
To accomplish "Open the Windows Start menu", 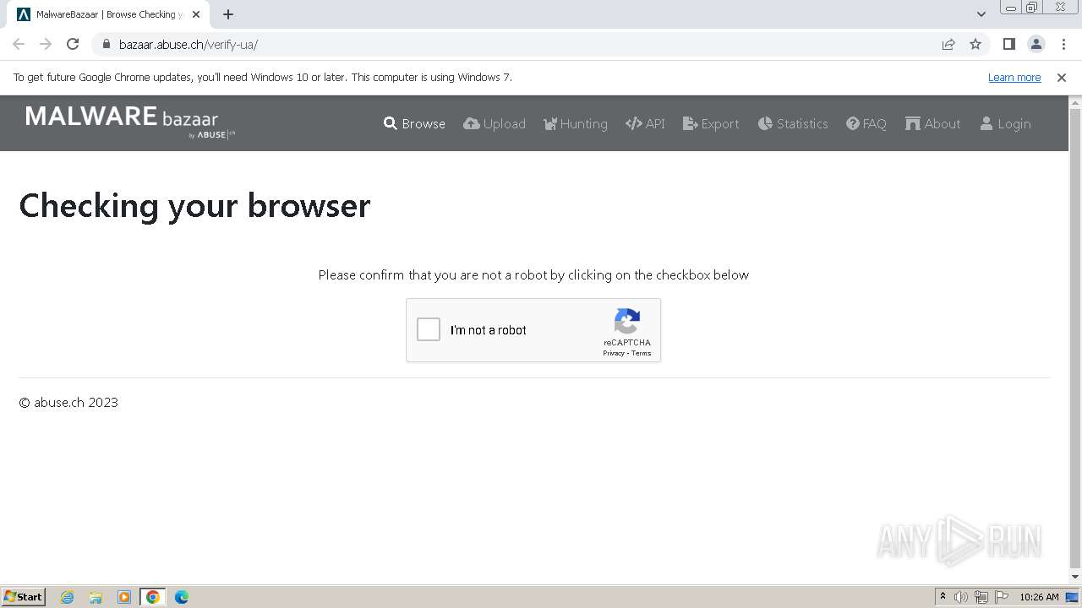I will click(24, 596).
